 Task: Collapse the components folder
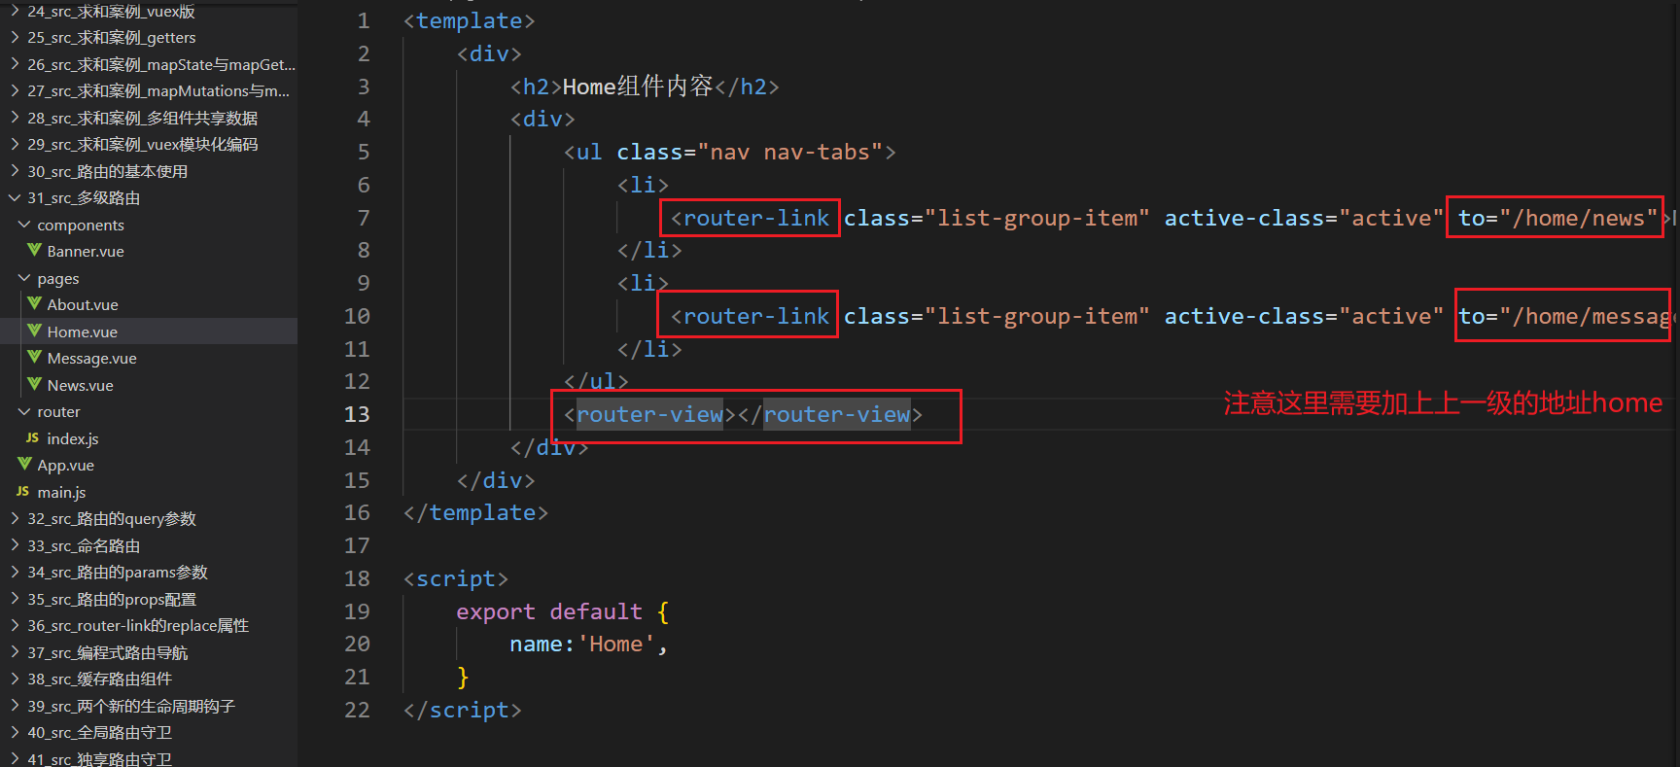point(24,225)
